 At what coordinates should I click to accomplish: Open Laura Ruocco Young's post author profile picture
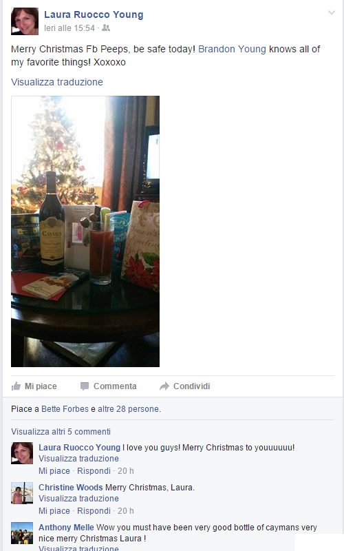click(25, 21)
